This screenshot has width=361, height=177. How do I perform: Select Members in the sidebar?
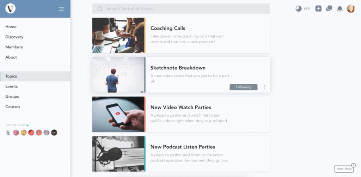click(x=14, y=47)
